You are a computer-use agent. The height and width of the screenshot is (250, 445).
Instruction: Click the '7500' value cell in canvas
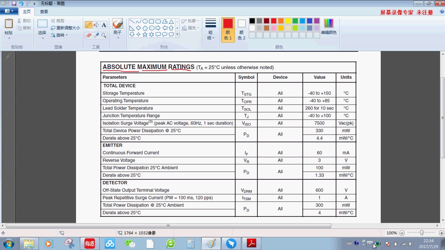319,123
